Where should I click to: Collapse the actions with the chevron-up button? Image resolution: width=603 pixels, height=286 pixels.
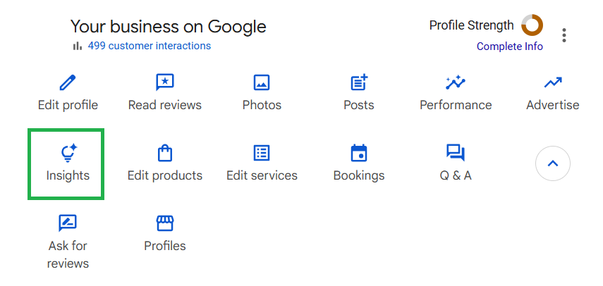(x=553, y=163)
